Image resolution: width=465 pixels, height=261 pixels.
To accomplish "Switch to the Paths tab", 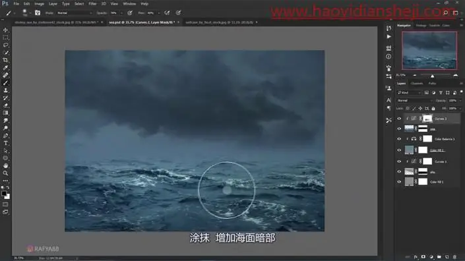I will click(432, 84).
